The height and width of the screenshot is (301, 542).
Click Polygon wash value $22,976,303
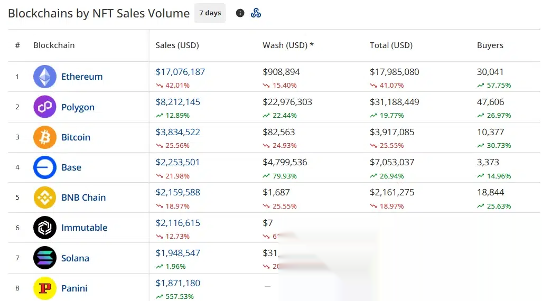(x=287, y=102)
